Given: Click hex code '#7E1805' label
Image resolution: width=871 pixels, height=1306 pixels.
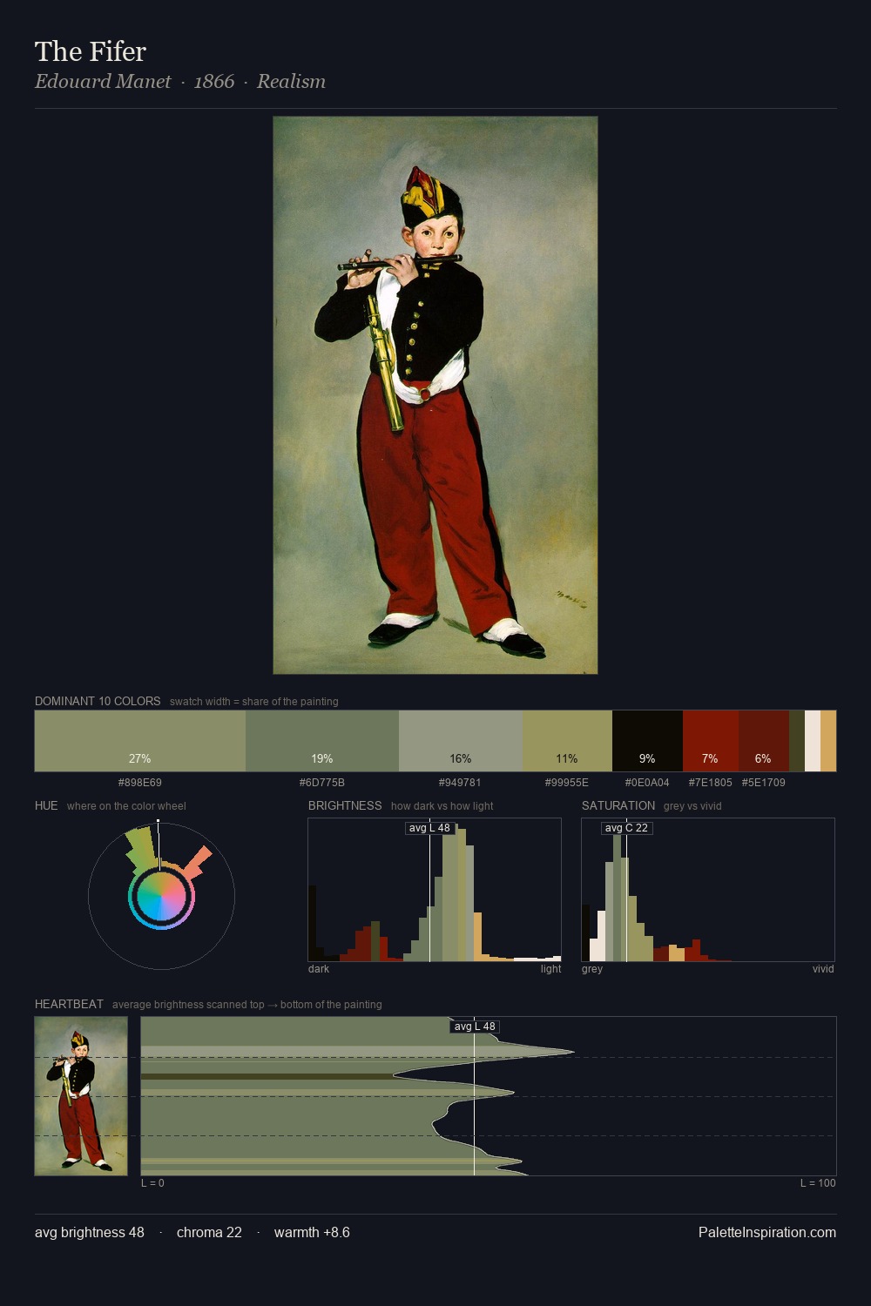Looking at the screenshot, I should (711, 783).
